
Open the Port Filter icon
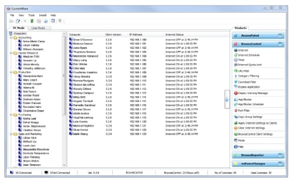(x=236, y=111)
